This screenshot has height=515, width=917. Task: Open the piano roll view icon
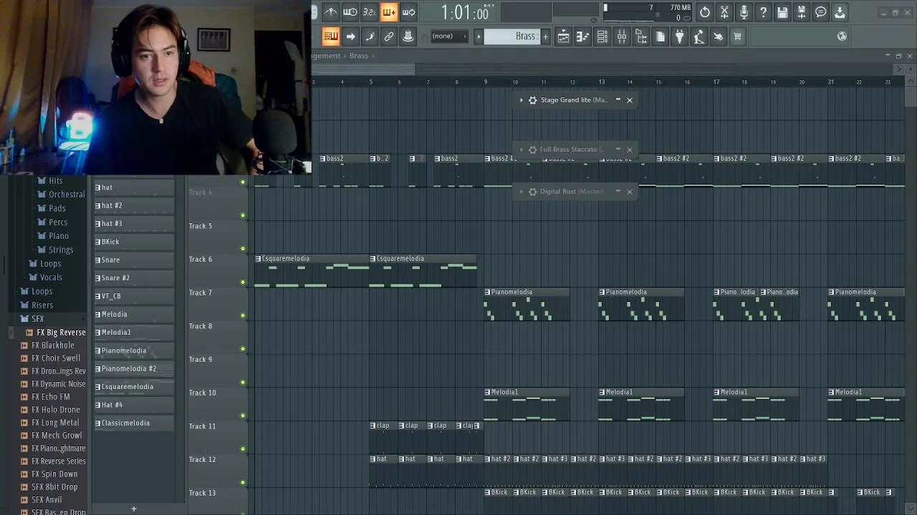(x=582, y=36)
